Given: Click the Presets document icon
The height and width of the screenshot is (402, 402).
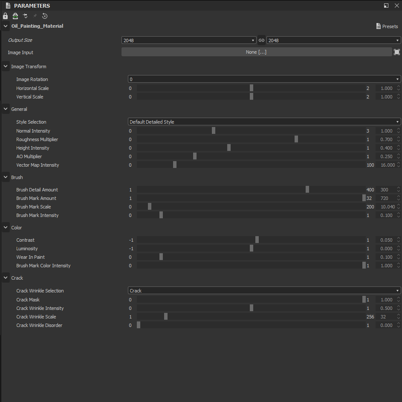Looking at the screenshot, I should [379, 26].
